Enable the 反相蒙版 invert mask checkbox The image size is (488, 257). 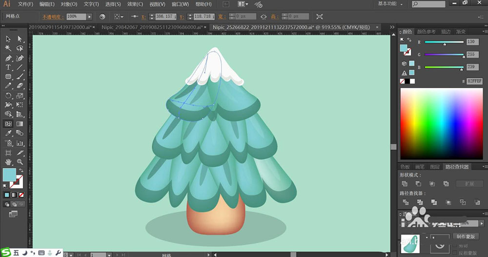(x=455, y=253)
